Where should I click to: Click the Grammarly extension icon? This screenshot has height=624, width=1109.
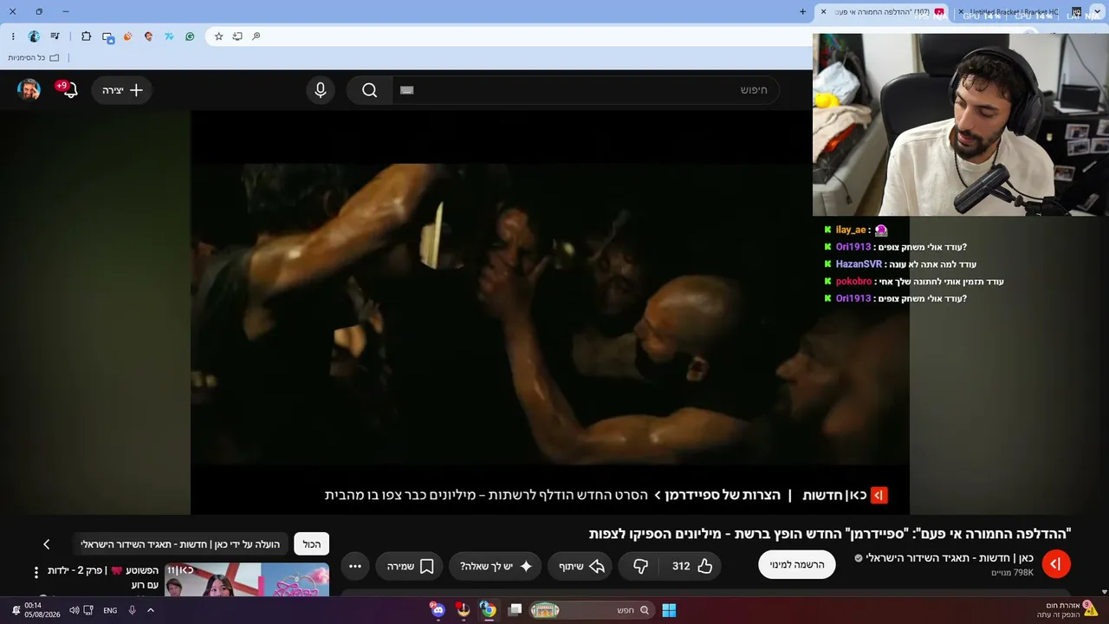tap(190, 36)
